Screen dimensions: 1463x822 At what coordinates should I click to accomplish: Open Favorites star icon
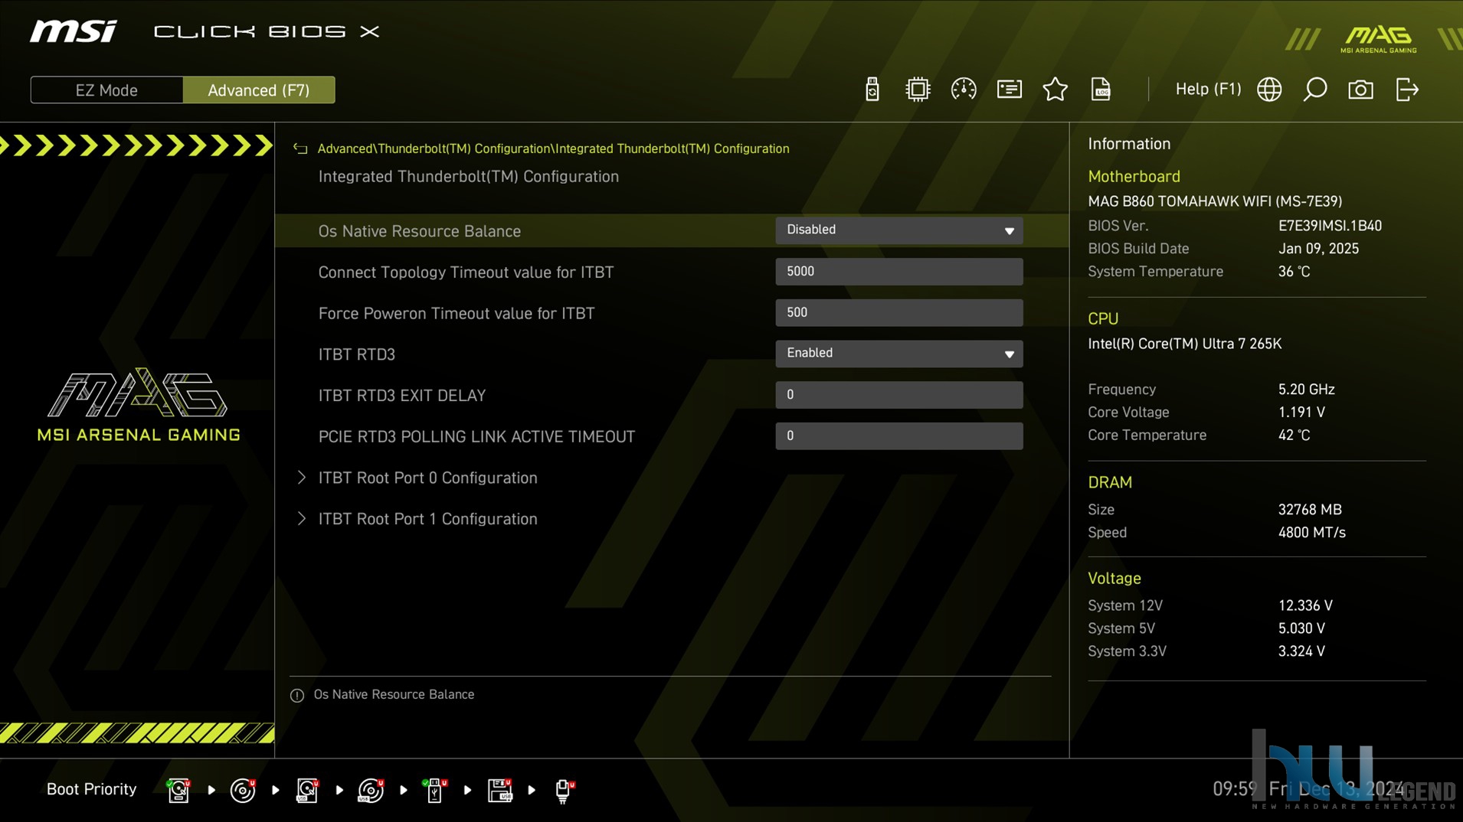coord(1055,90)
